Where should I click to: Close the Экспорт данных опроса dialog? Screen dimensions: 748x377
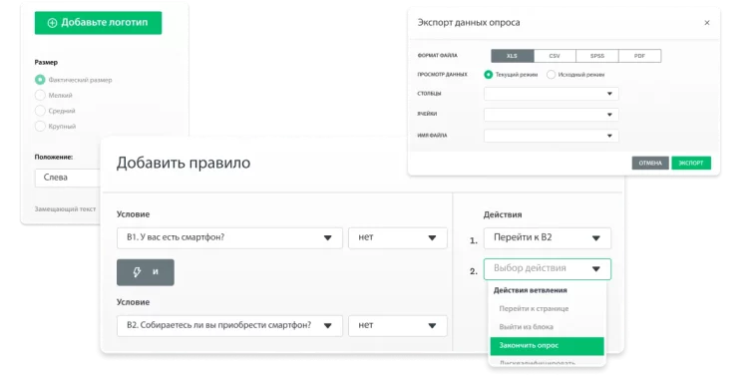pos(707,22)
